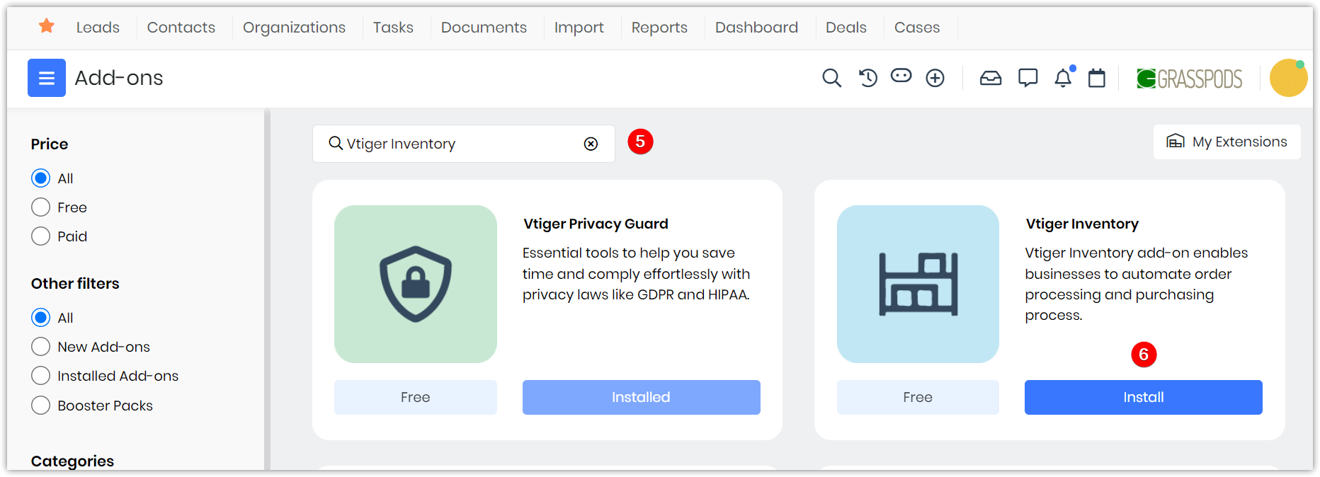Viewport: 1320px width, 477px height.
Task: Click the Free label under Vtiger Privacy Guard
Action: coord(416,397)
